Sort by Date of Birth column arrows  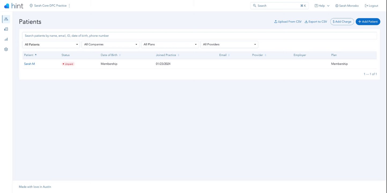click(120, 55)
